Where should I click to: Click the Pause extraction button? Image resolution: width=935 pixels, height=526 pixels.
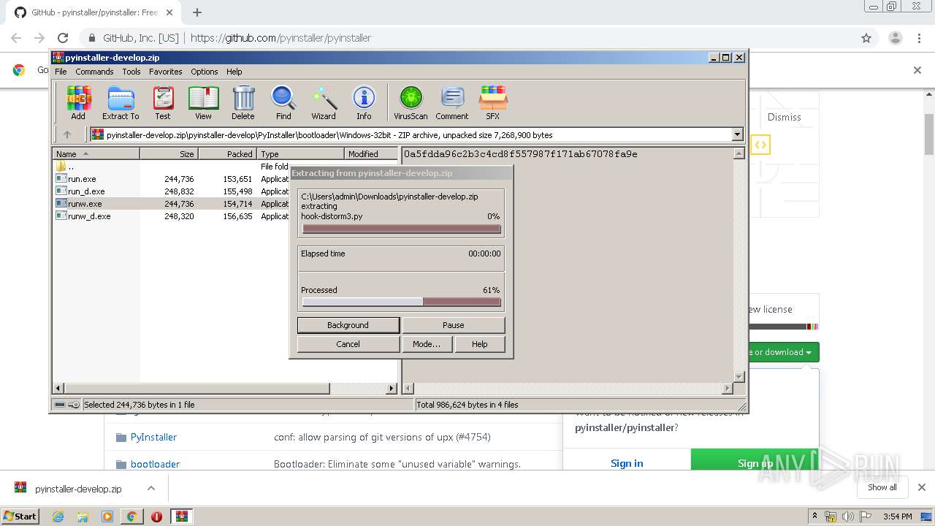tap(454, 325)
